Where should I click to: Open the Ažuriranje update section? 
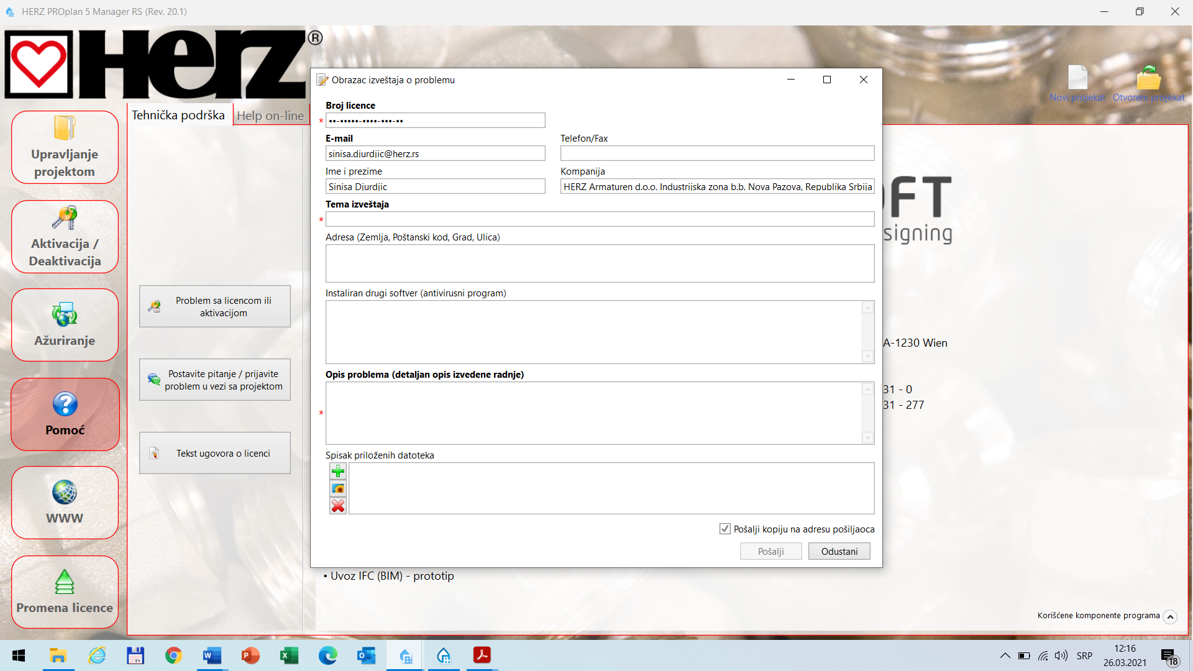coord(65,325)
